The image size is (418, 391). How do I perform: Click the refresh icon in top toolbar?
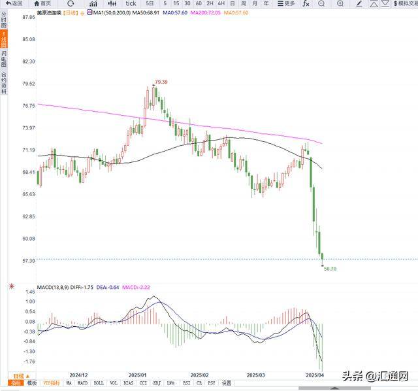point(70,4)
